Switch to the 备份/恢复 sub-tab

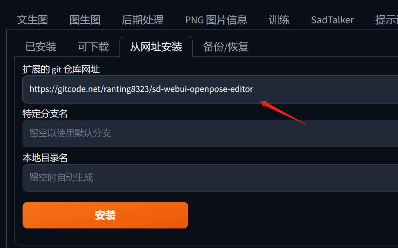226,47
